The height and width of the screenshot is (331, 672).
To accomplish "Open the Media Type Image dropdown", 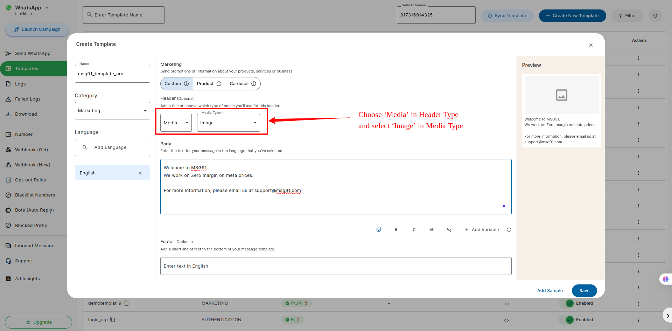I will 229,123.
